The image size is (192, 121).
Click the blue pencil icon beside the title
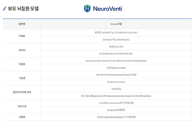click(5, 9)
